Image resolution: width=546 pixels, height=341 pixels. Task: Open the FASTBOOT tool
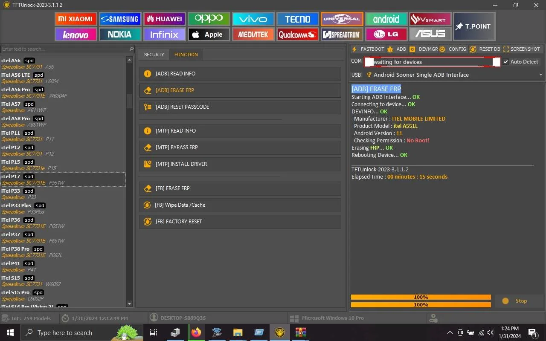click(x=368, y=49)
